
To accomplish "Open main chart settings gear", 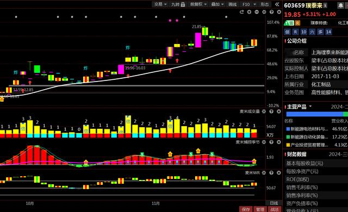I will [264, 12].
